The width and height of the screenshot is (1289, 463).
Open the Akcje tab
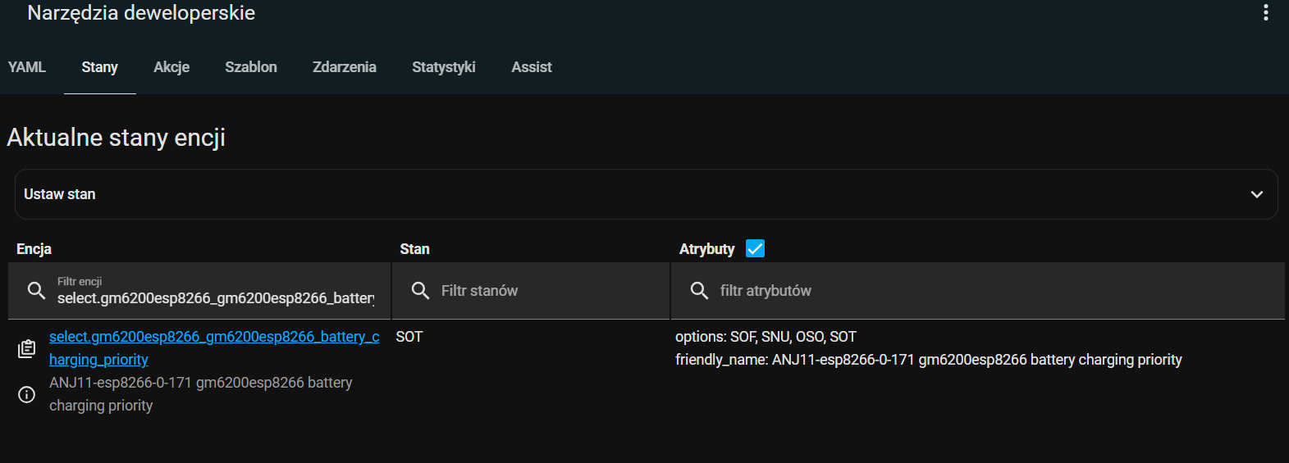pyautogui.click(x=171, y=67)
